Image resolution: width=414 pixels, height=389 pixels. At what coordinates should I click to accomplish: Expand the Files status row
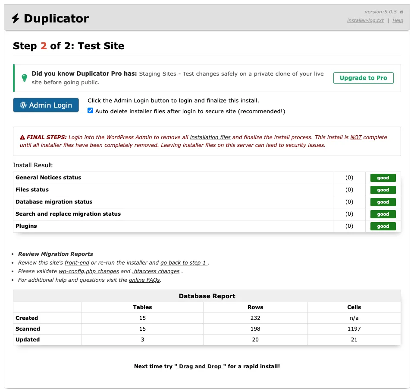coord(207,190)
